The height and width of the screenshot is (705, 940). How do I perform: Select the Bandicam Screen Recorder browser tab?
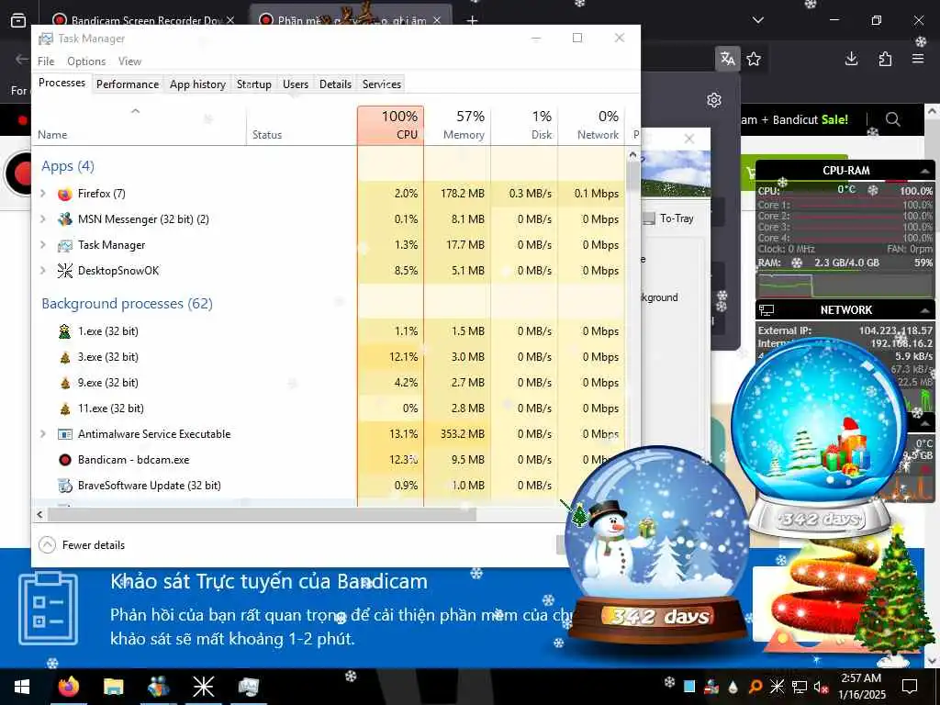pos(143,20)
